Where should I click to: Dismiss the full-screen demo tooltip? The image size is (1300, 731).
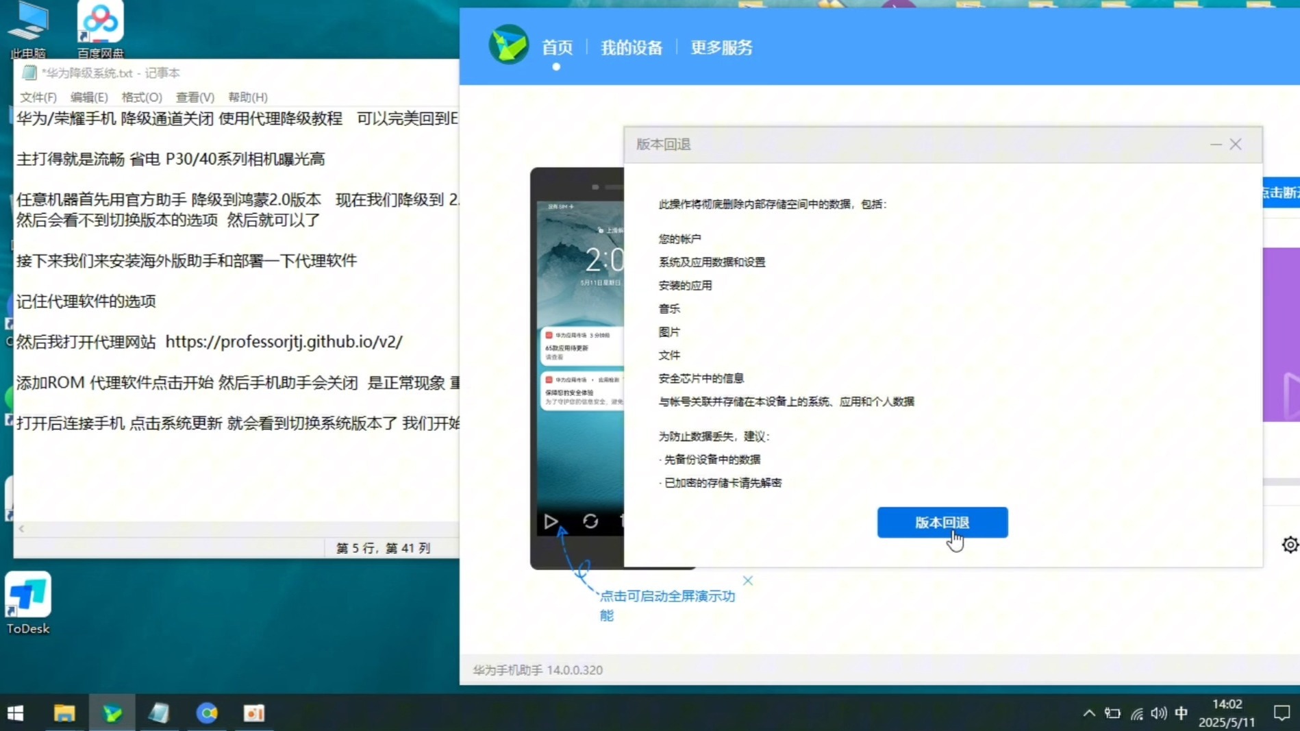tap(748, 581)
